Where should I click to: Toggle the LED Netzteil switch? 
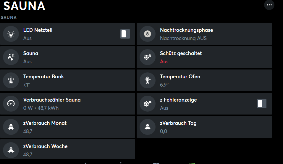click(125, 34)
